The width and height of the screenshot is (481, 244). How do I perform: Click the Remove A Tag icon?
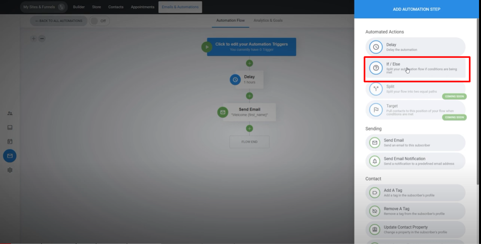(x=374, y=211)
